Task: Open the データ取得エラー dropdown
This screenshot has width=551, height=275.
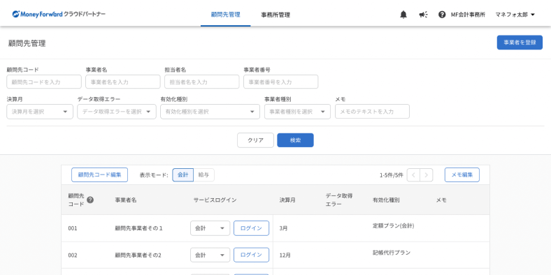Action: point(117,112)
